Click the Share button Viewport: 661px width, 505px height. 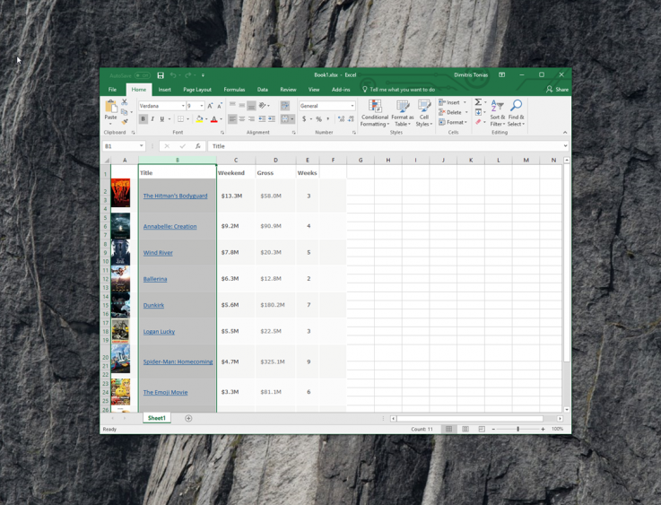(557, 90)
